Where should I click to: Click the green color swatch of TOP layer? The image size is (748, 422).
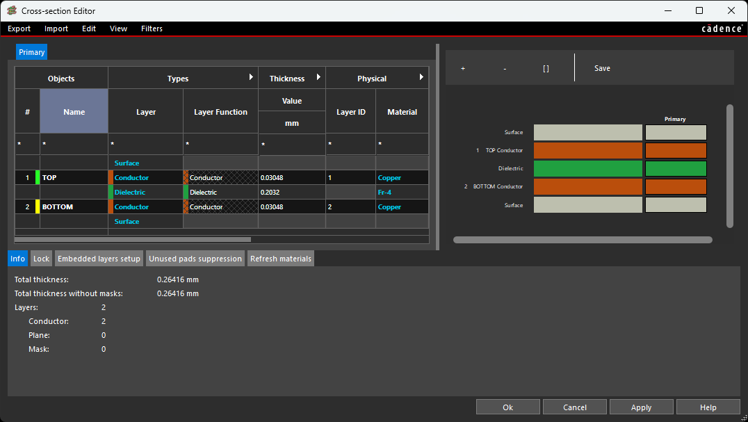38,178
